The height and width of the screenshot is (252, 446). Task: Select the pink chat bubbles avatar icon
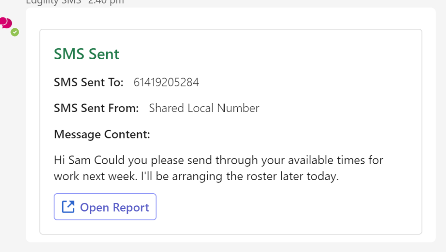6,22
